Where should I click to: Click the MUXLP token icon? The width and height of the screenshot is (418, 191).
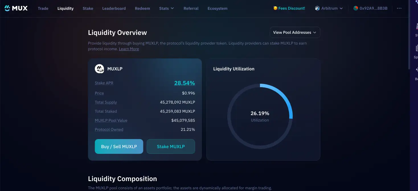(x=99, y=69)
